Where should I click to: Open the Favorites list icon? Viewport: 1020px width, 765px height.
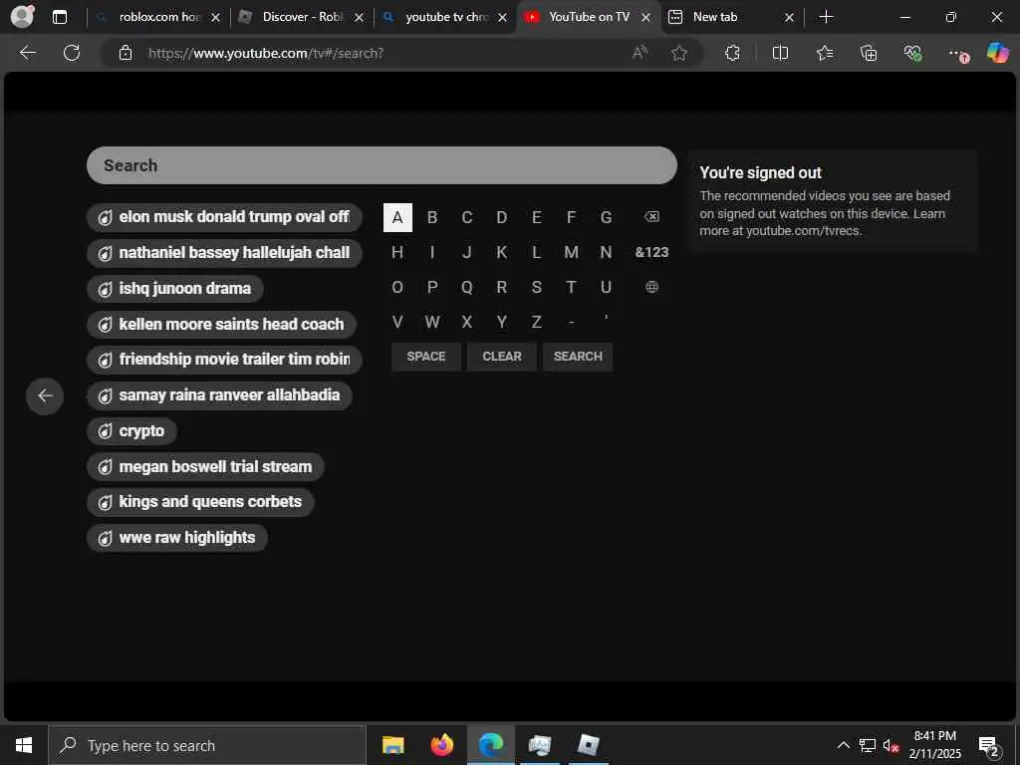pos(825,53)
